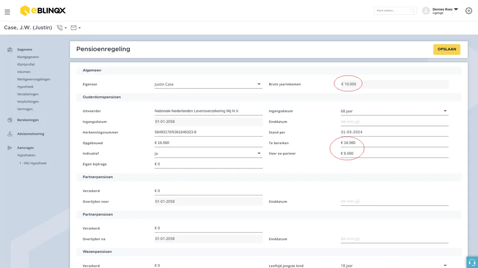478x268 pixels.
Task: Click the Voor ex-partner amount field
Action: [x=394, y=153]
